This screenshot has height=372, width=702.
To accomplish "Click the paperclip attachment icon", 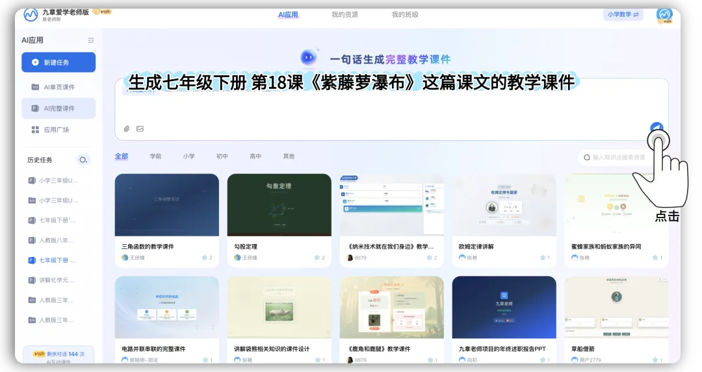I will click(x=127, y=129).
